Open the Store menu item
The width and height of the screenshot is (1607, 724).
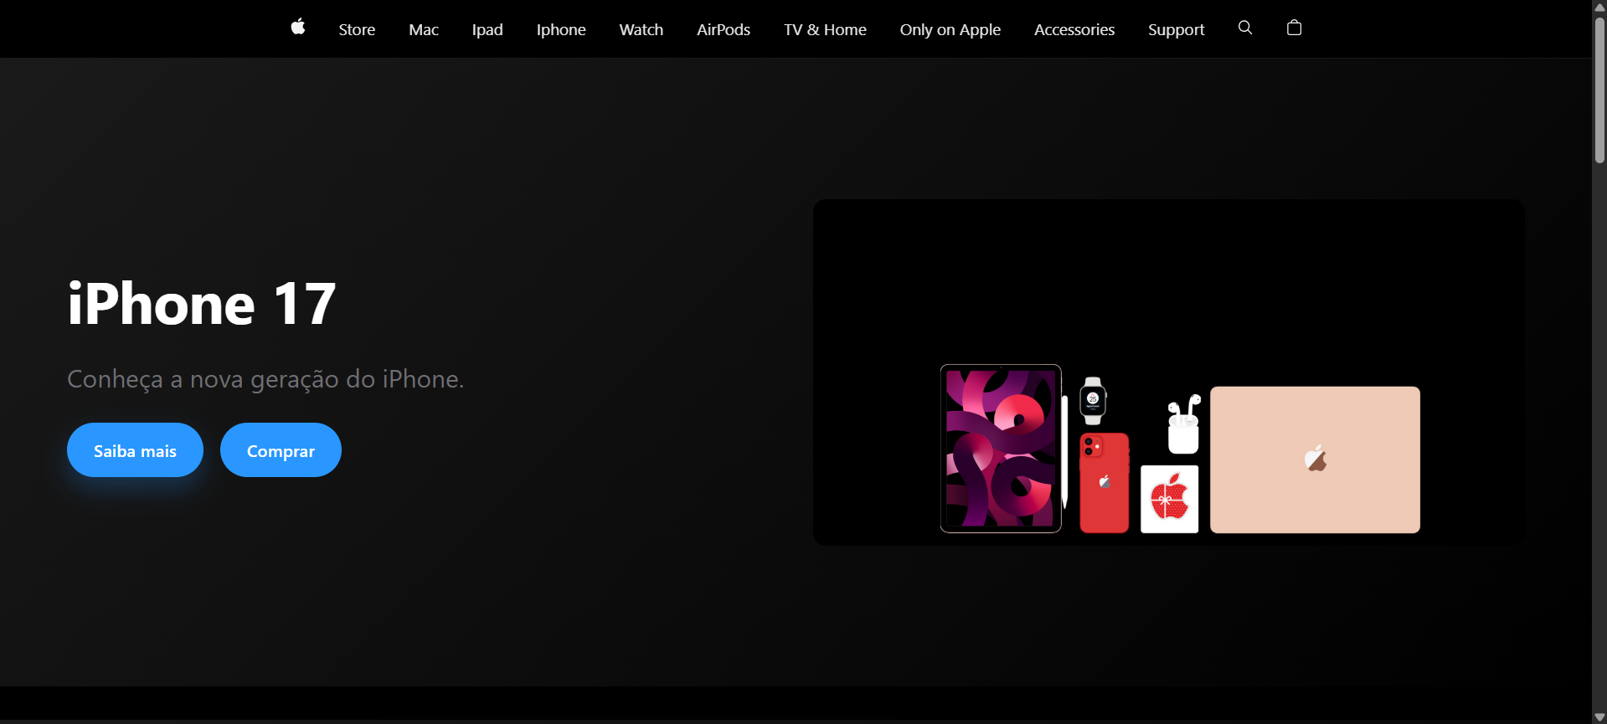coord(357,29)
